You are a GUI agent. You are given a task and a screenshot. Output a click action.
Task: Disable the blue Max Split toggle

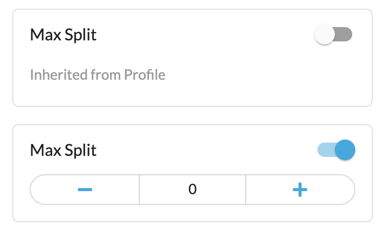(x=336, y=150)
